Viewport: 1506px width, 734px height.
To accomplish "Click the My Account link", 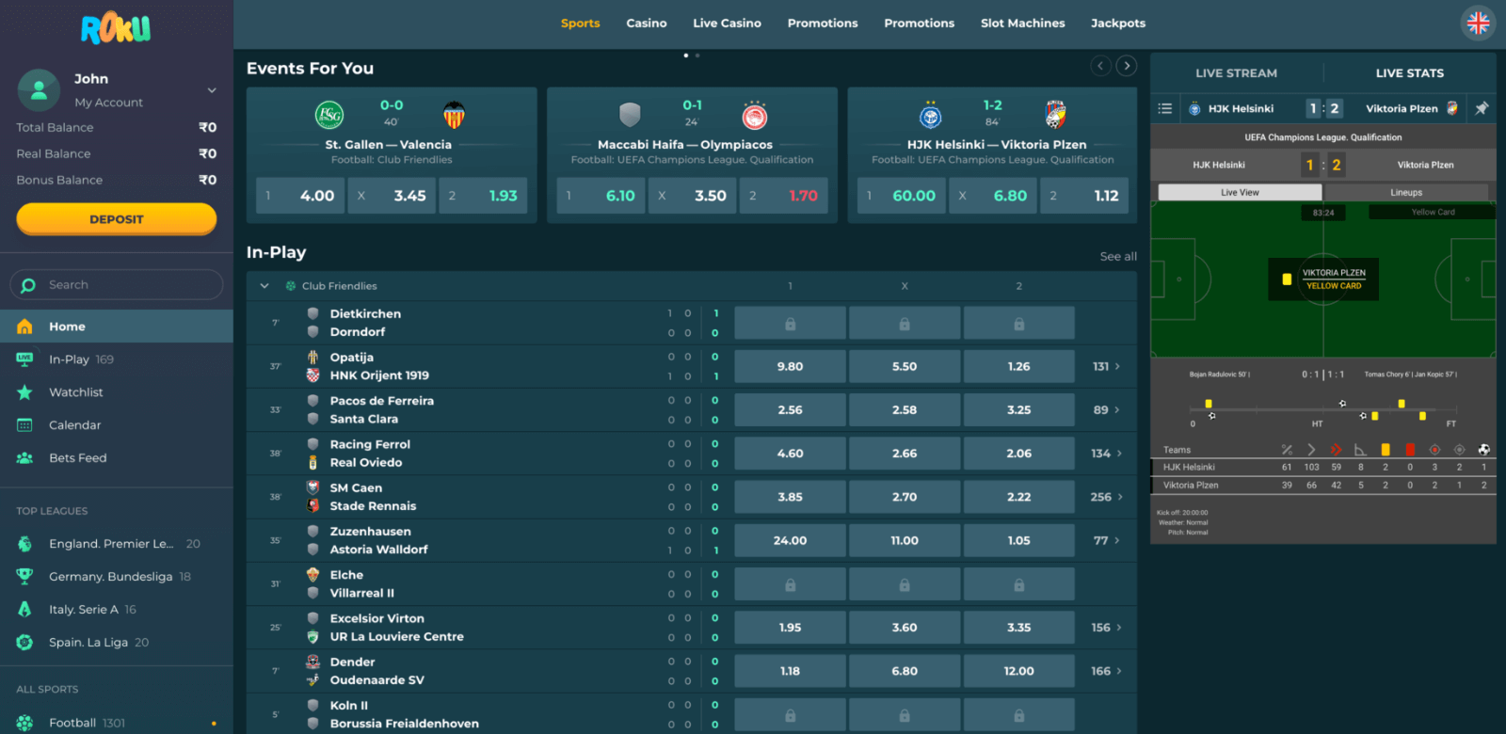I will 108,103.
